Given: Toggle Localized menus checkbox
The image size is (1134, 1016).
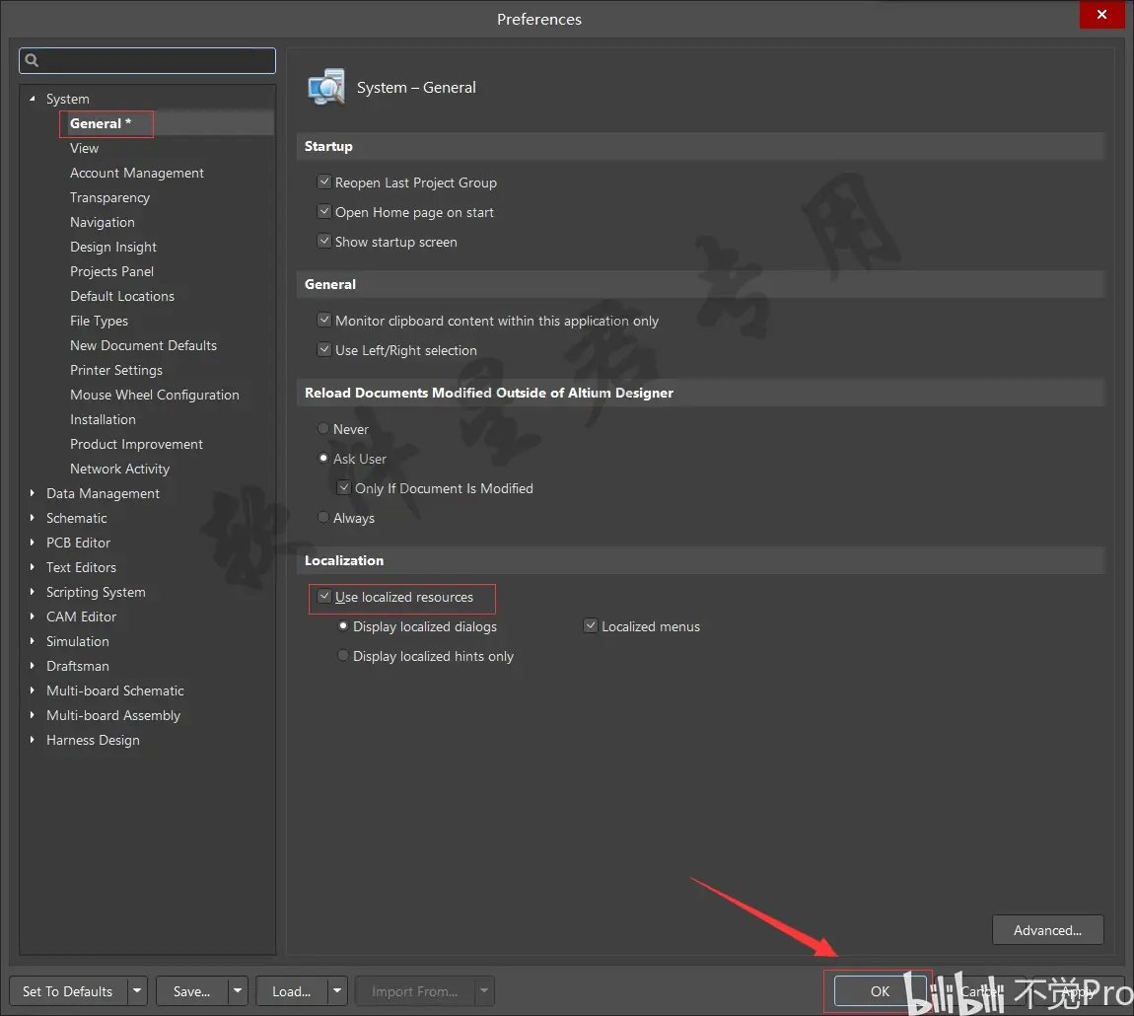Looking at the screenshot, I should coord(591,626).
